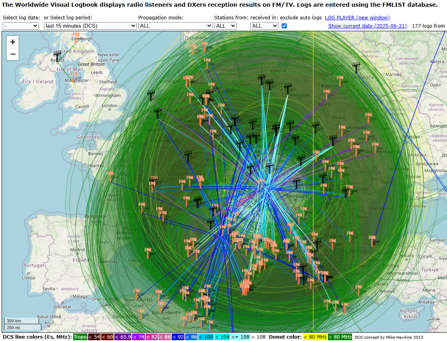Screen dimensions: 447x341
Task: Click the FM marker near Palma
Action: coord(148,253)
